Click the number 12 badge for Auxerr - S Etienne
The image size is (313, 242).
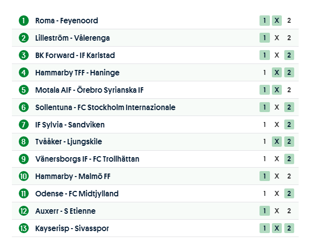(x=23, y=211)
